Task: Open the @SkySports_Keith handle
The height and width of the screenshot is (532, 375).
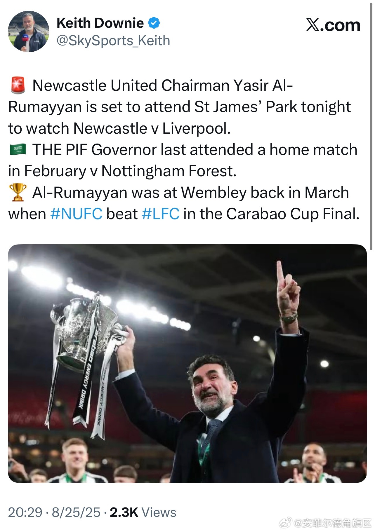Action: click(x=113, y=41)
